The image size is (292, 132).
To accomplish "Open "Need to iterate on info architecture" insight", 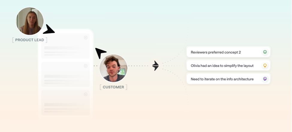I will click(228, 79).
